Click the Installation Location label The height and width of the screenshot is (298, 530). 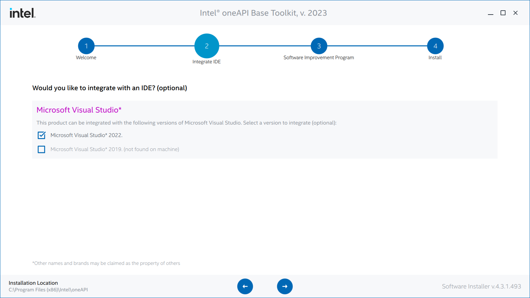pos(33,283)
